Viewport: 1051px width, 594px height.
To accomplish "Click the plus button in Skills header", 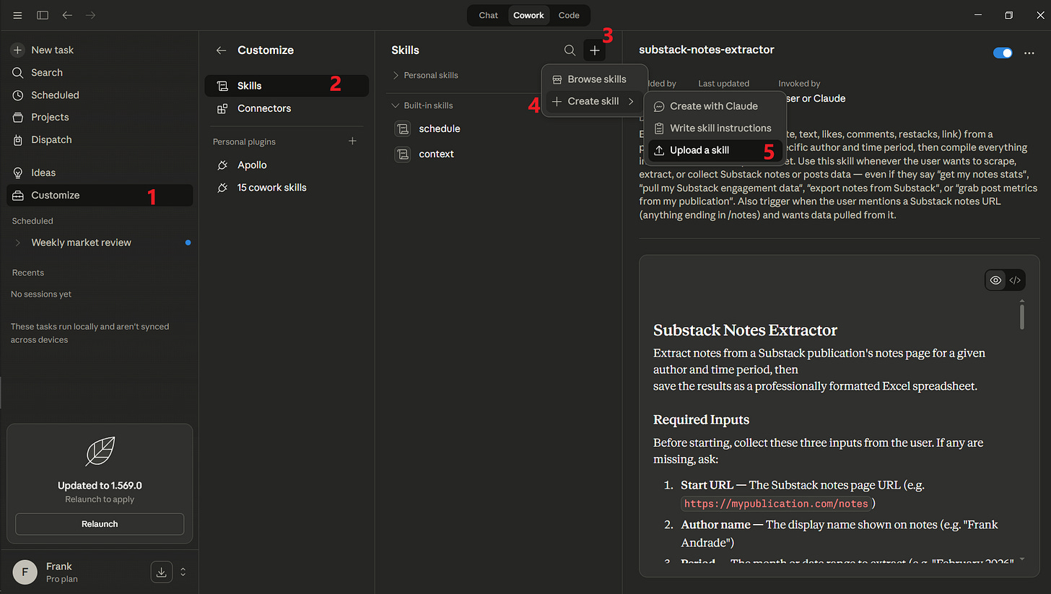I will (x=595, y=50).
